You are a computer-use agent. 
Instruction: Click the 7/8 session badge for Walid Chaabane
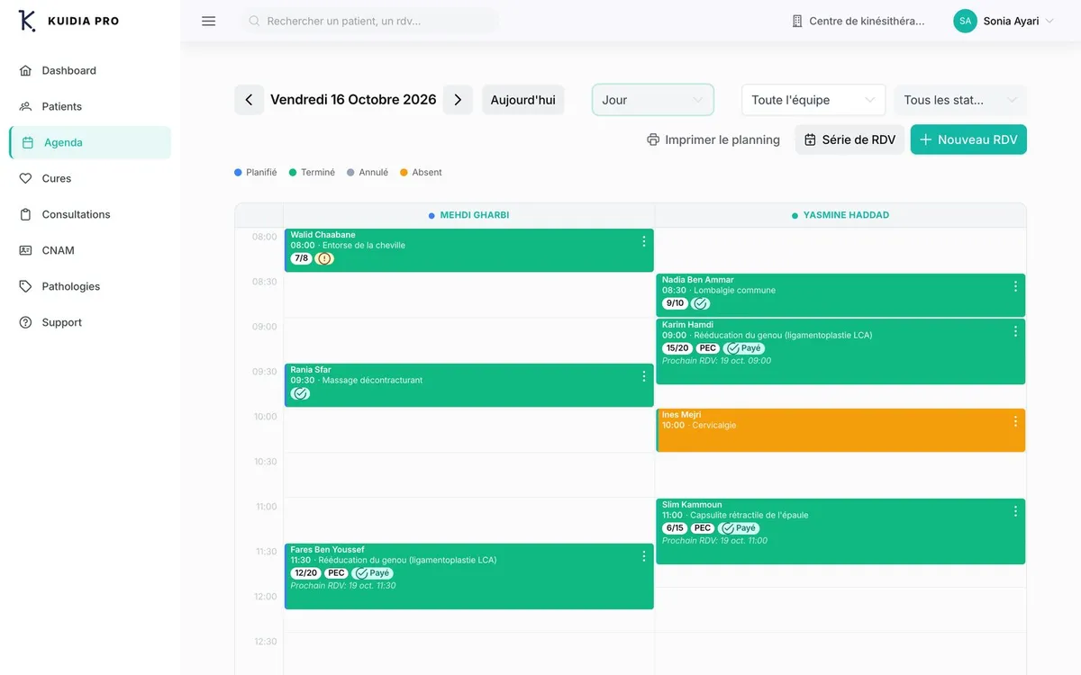pos(301,258)
